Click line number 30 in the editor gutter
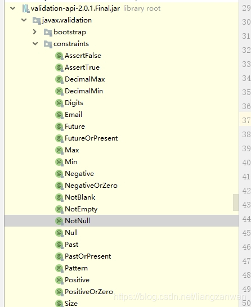The width and height of the screenshot is (251, 307). pos(246,22)
